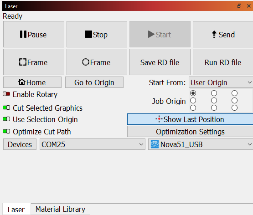Click Show Last Position crosshair button
Viewport: 253px width, 215px height.
coord(190,119)
